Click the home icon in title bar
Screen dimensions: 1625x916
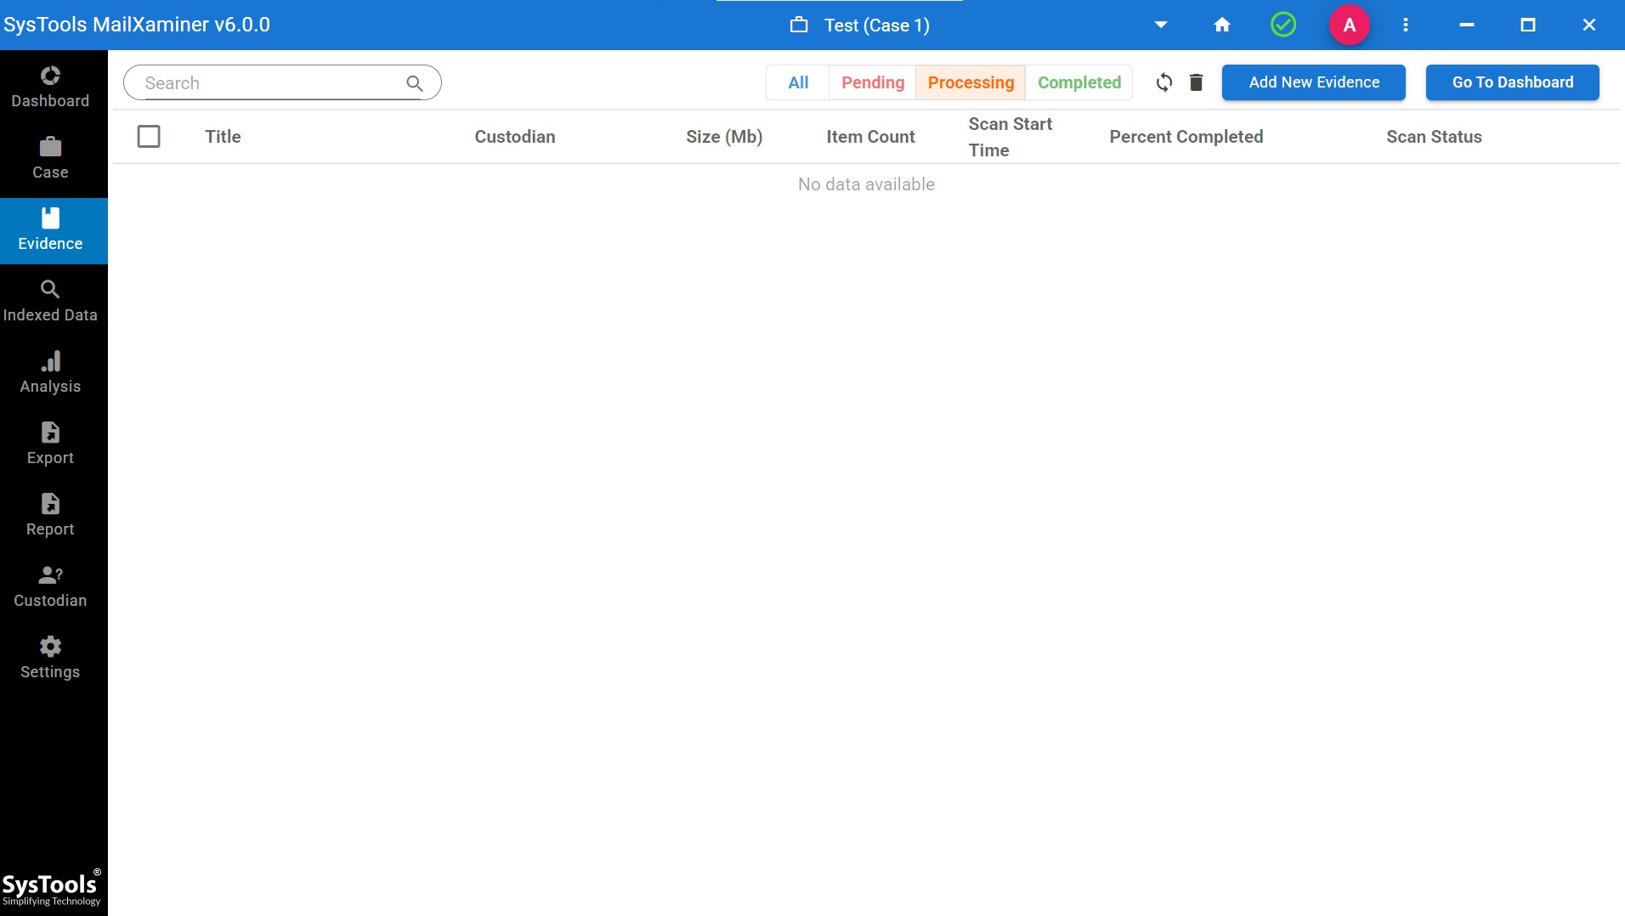tap(1222, 25)
